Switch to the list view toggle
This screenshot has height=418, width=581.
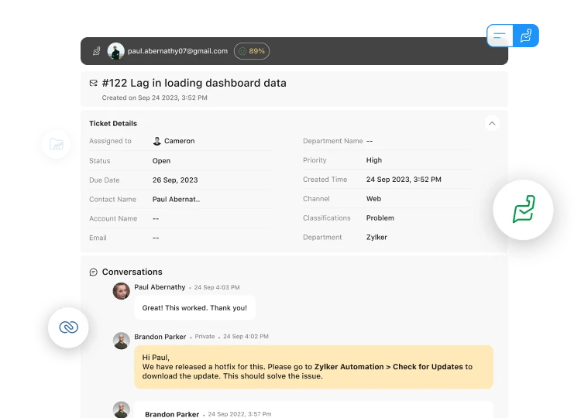500,36
